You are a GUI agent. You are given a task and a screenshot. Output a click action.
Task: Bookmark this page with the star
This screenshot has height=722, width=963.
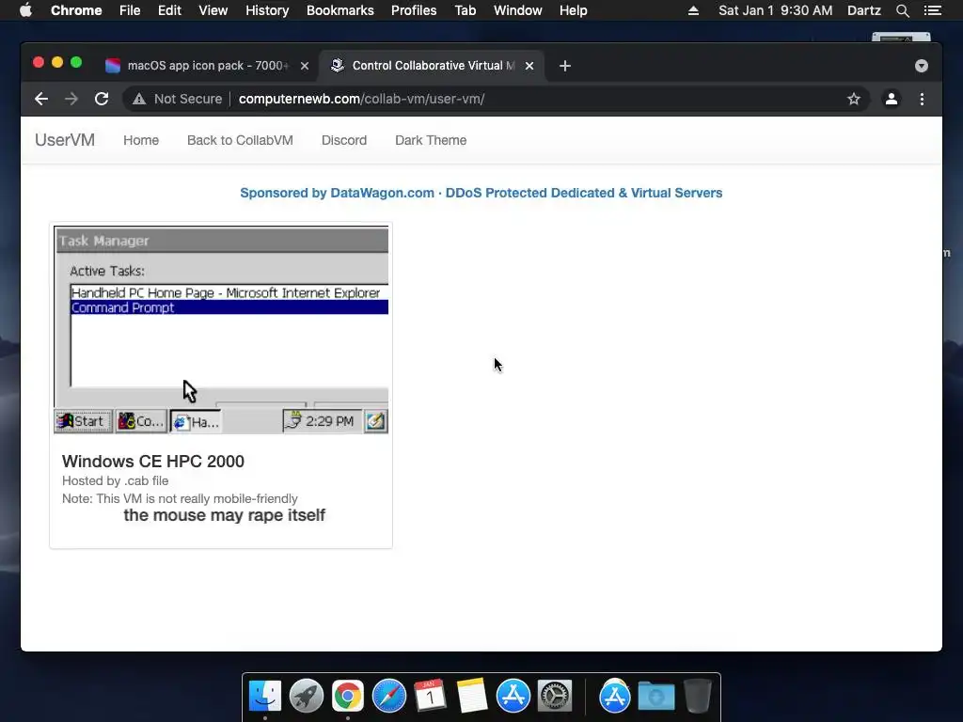pos(854,99)
